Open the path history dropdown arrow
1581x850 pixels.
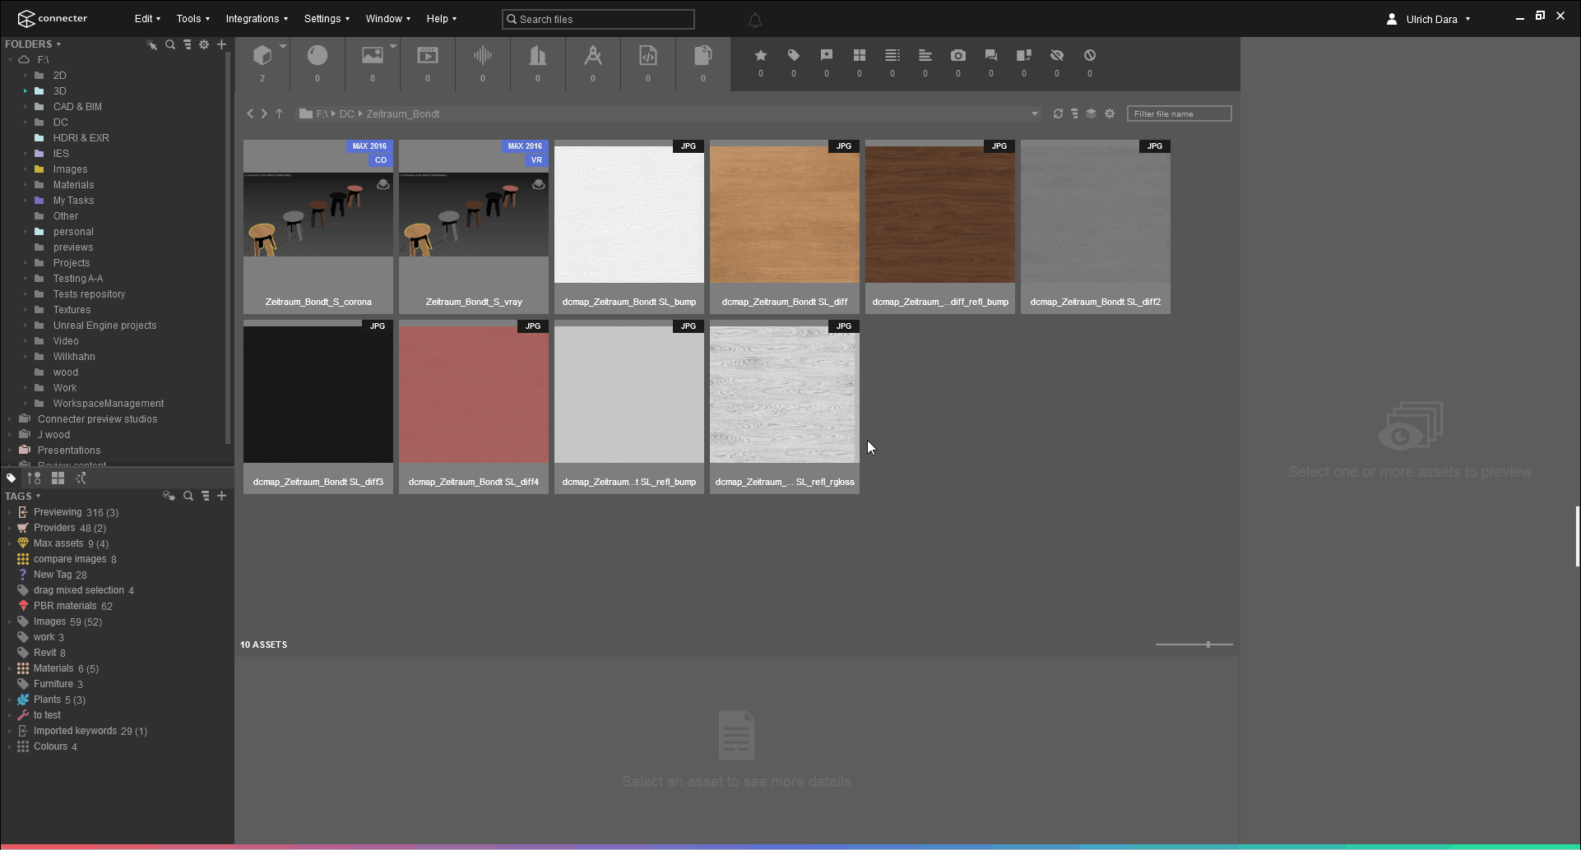click(x=1035, y=113)
